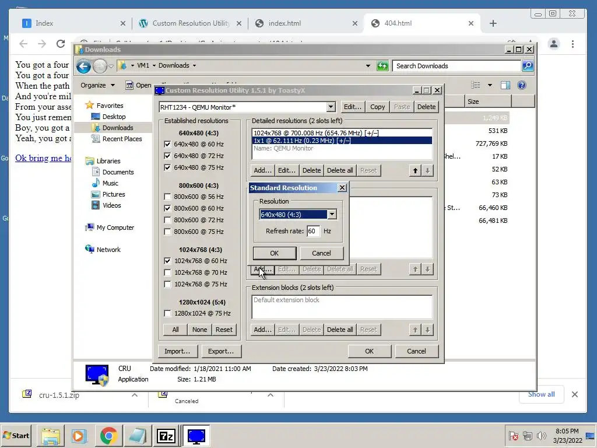The image size is (597, 448).
Task: Open the Explorer help icon
Action: point(522,85)
